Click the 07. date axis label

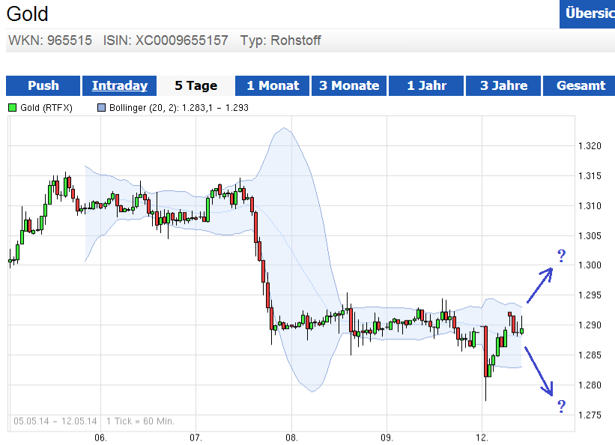(196, 438)
